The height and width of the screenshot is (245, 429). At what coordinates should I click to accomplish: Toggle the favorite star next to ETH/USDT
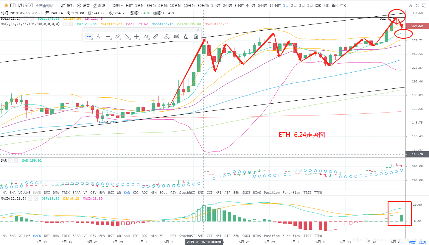pos(6,5)
